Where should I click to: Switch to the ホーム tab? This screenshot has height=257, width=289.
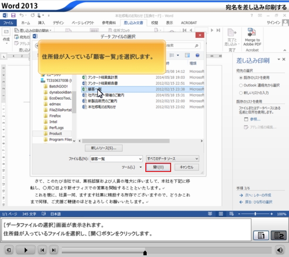[26, 23]
